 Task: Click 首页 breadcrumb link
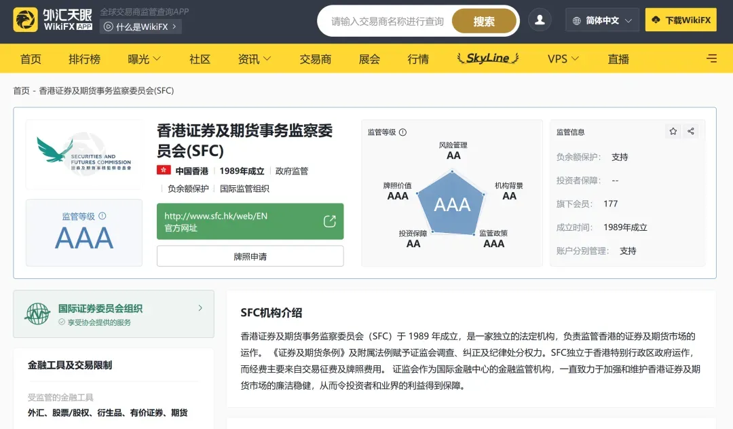[x=21, y=91]
